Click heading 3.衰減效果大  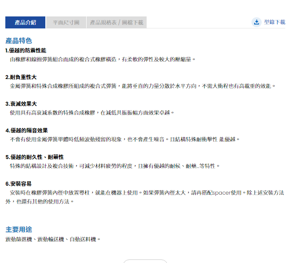[21, 104]
